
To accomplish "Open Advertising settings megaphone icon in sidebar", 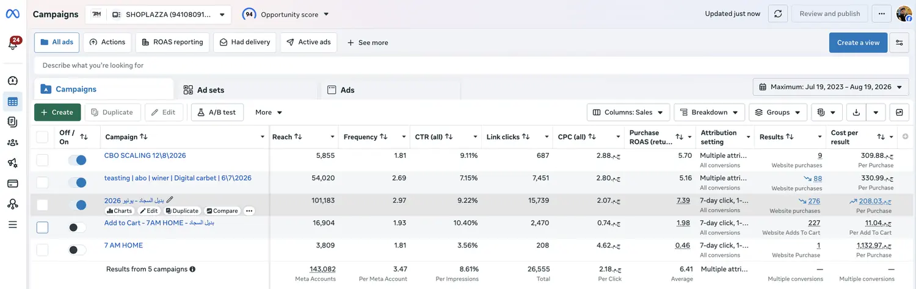I will (x=12, y=163).
